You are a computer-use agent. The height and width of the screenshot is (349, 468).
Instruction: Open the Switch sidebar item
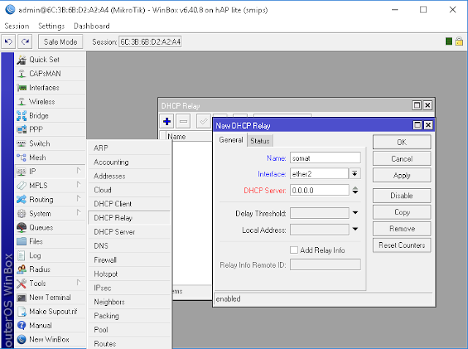click(x=50, y=143)
